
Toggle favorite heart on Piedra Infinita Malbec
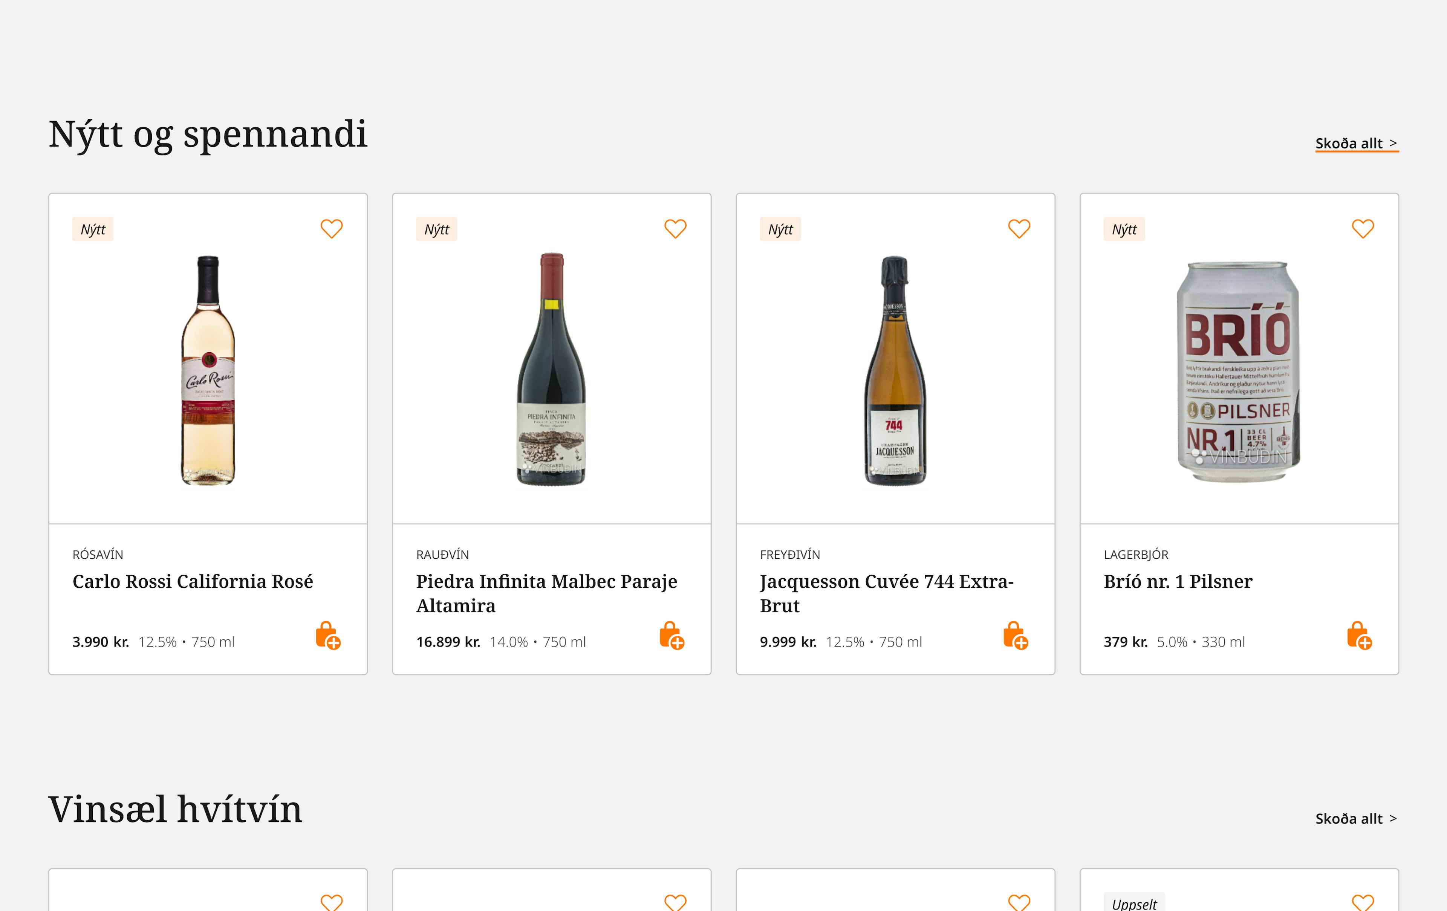pyautogui.click(x=675, y=229)
